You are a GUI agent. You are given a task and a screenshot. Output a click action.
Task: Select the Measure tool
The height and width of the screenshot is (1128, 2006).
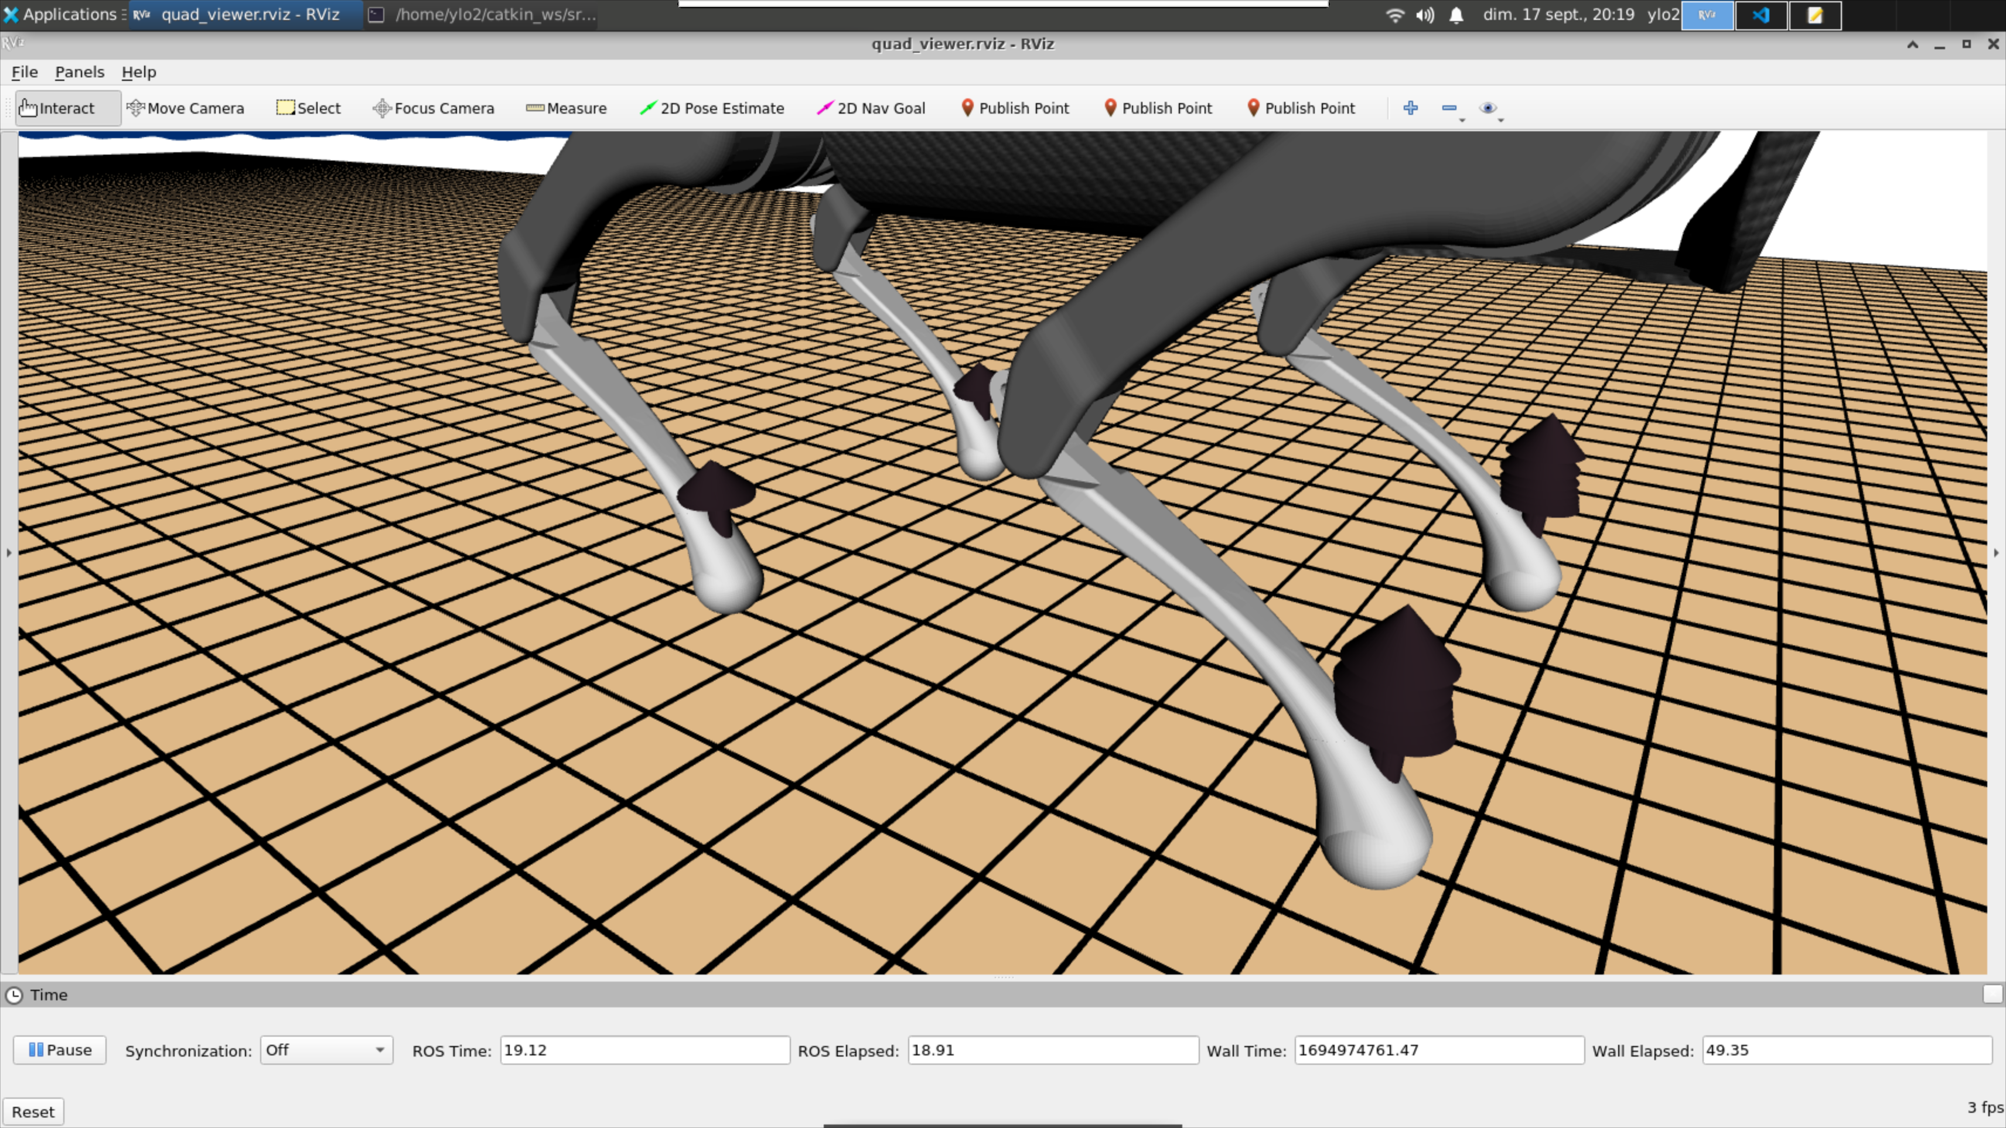pyautogui.click(x=566, y=108)
